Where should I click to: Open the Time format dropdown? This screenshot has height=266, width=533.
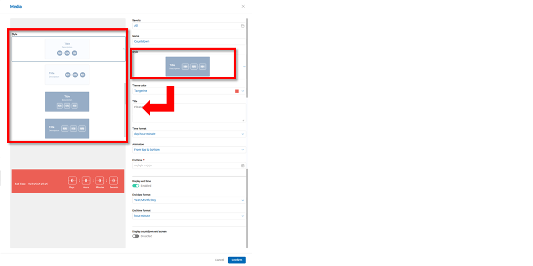click(188, 134)
